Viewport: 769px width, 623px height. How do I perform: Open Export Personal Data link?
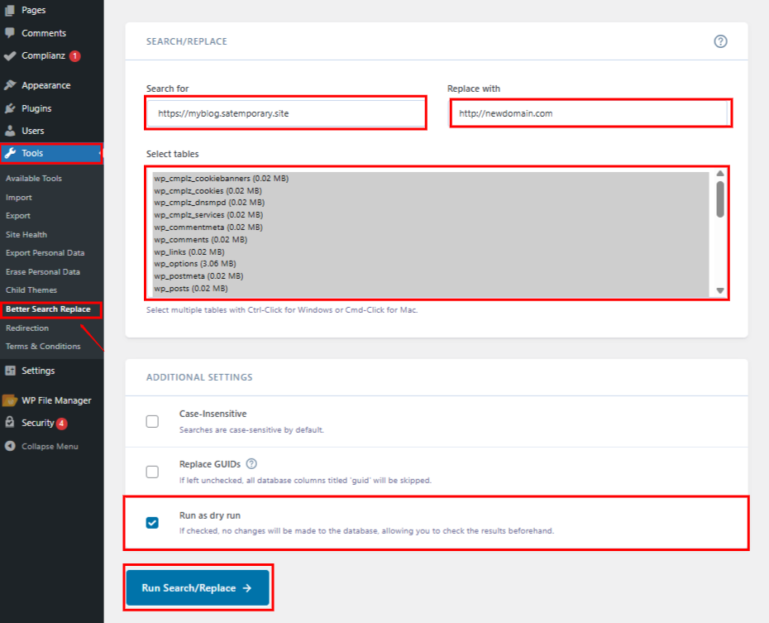(45, 253)
